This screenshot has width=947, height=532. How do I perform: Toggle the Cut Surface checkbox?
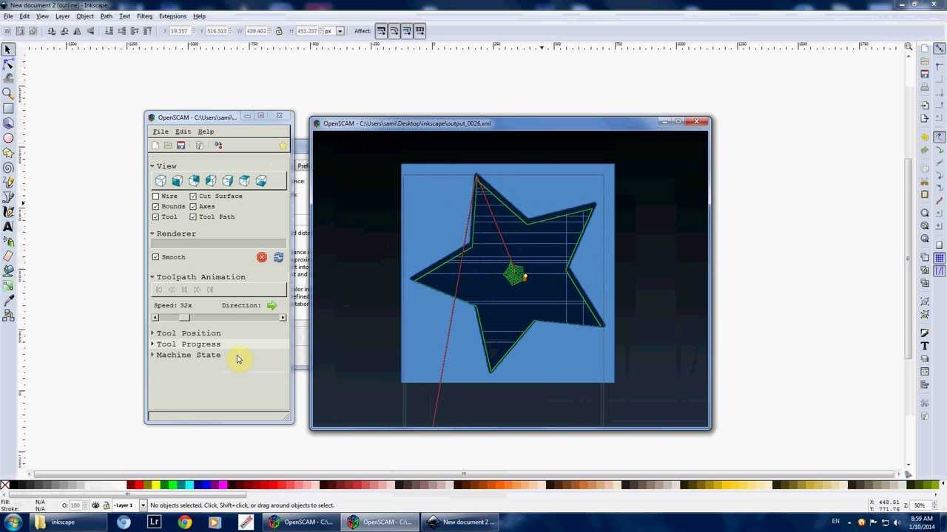[x=193, y=197]
